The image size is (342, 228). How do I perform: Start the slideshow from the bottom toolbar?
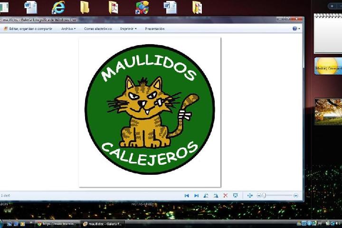pyautogui.click(x=235, y=195)
